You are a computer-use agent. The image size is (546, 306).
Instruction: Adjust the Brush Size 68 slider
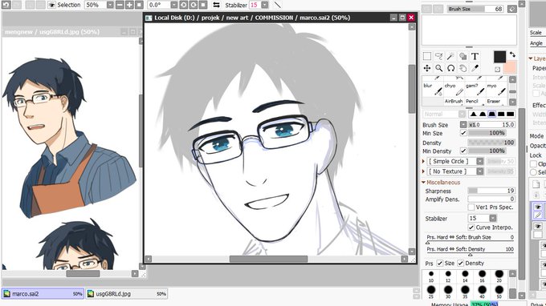pos(475,9)
